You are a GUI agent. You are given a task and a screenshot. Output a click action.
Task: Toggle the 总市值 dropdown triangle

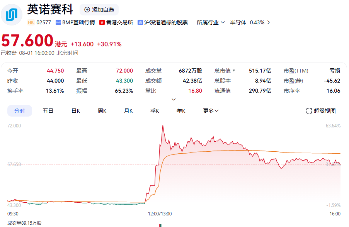pos(234,71)
